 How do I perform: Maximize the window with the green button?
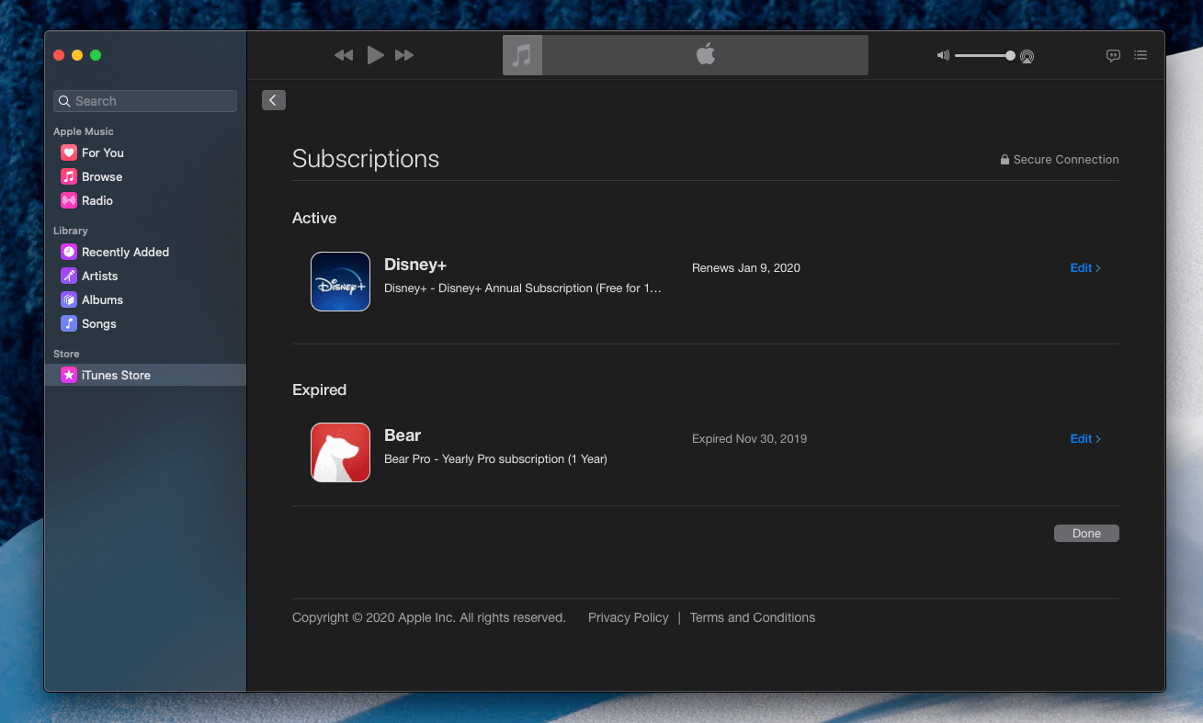[96, 55]
